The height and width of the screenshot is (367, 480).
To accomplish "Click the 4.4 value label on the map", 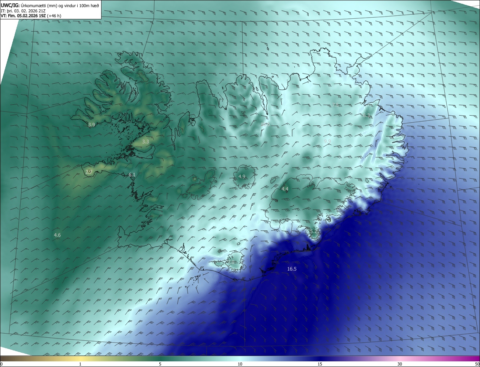I will point(285,189).
